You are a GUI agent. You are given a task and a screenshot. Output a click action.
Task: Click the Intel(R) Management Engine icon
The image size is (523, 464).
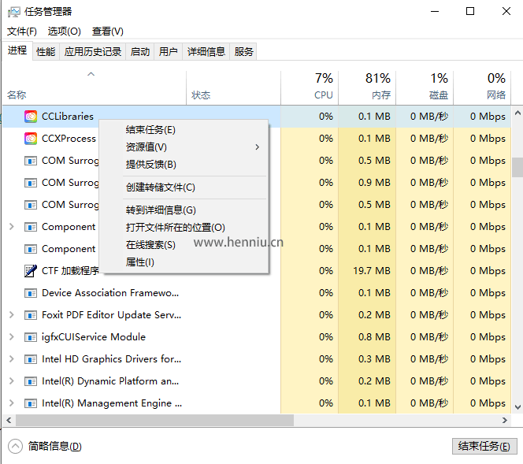coord(31,403)
